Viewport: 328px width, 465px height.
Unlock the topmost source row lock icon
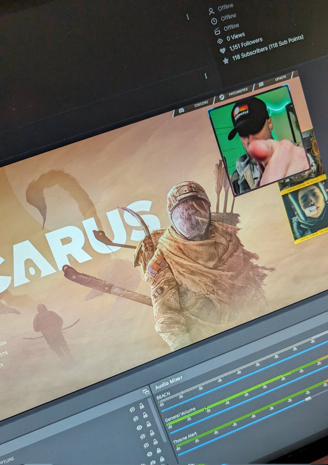[x=142, y=406]
